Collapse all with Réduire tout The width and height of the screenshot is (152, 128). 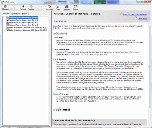point(60,21)
